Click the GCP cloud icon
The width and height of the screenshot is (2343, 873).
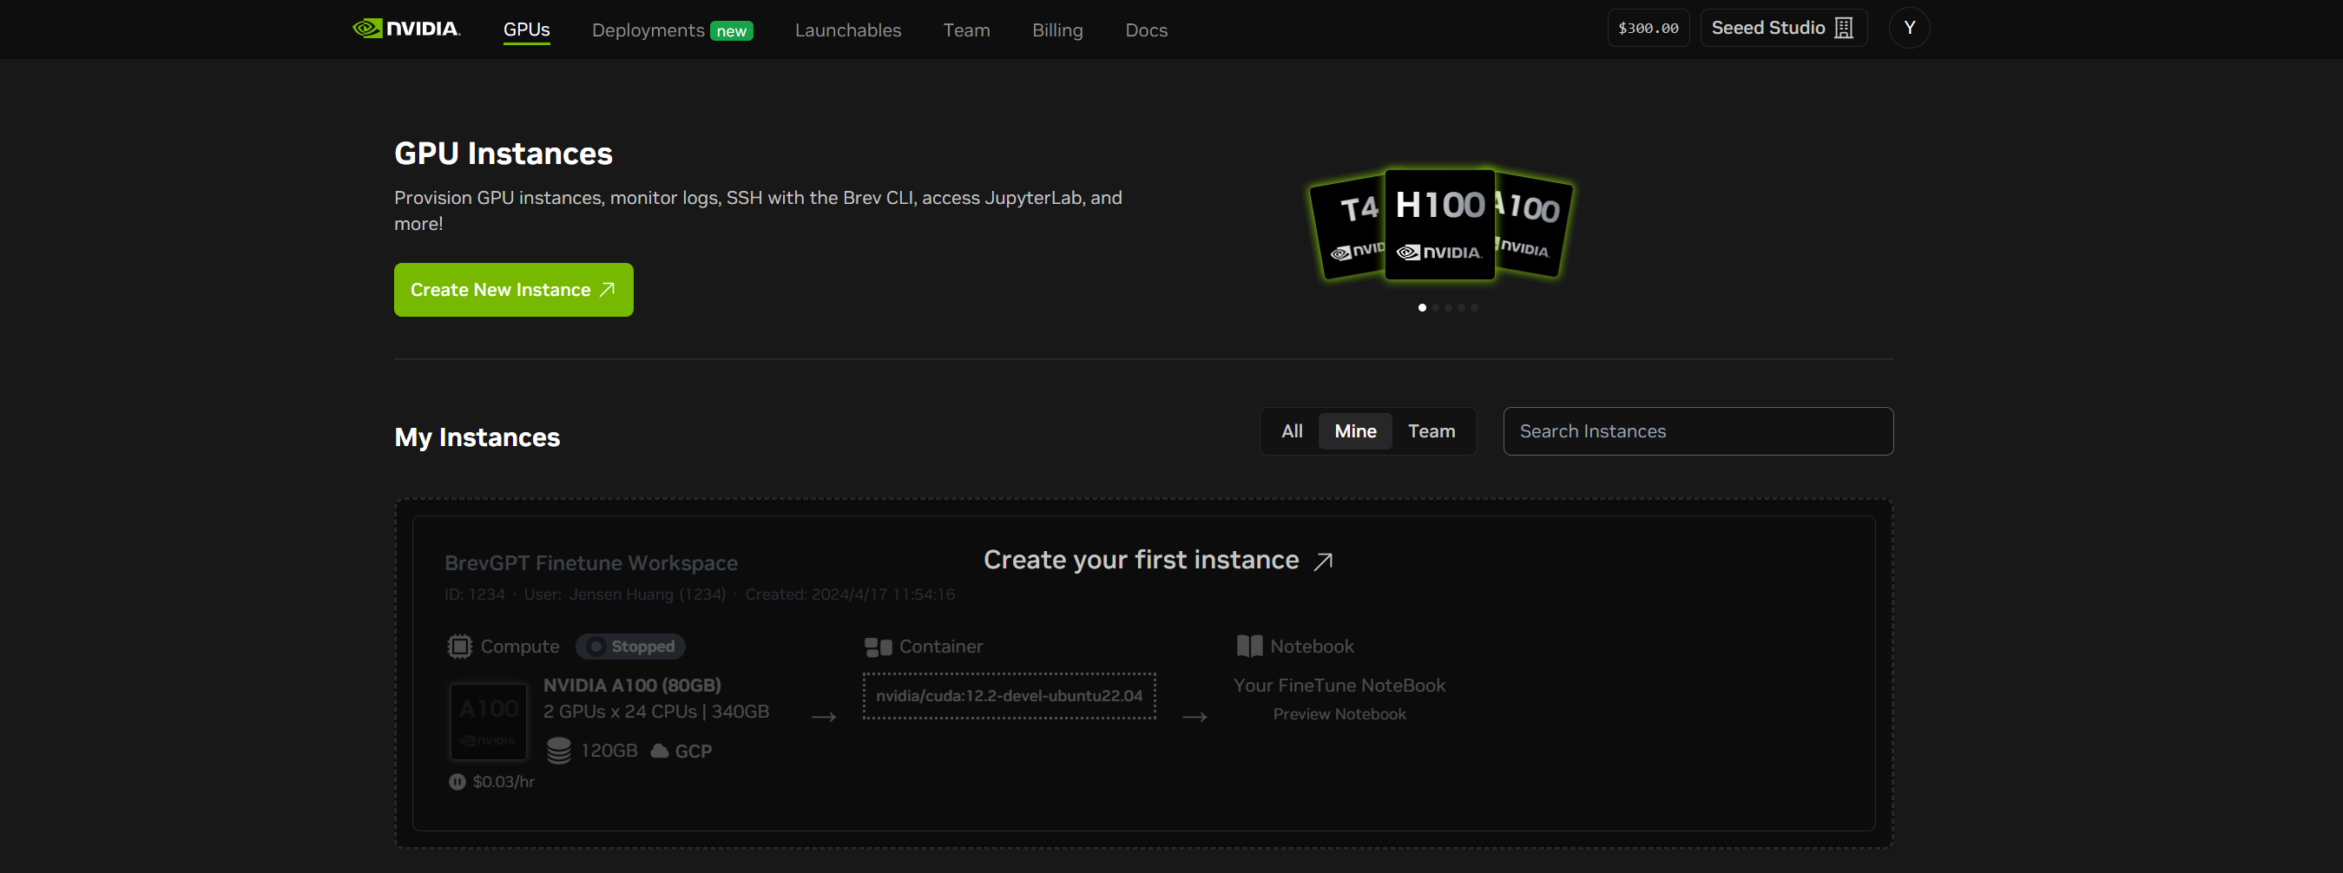click(660, 752)
